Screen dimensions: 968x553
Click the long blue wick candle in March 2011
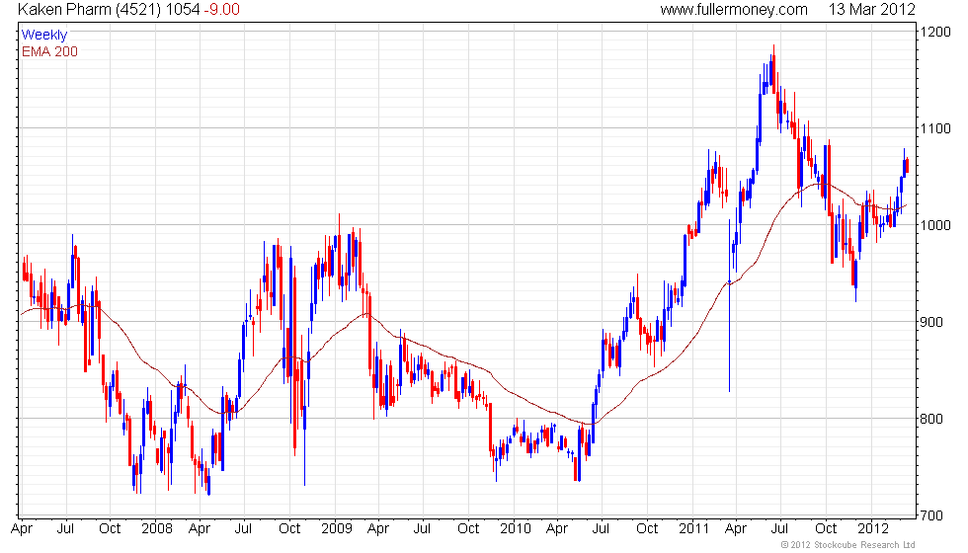(x=730, y=305)
